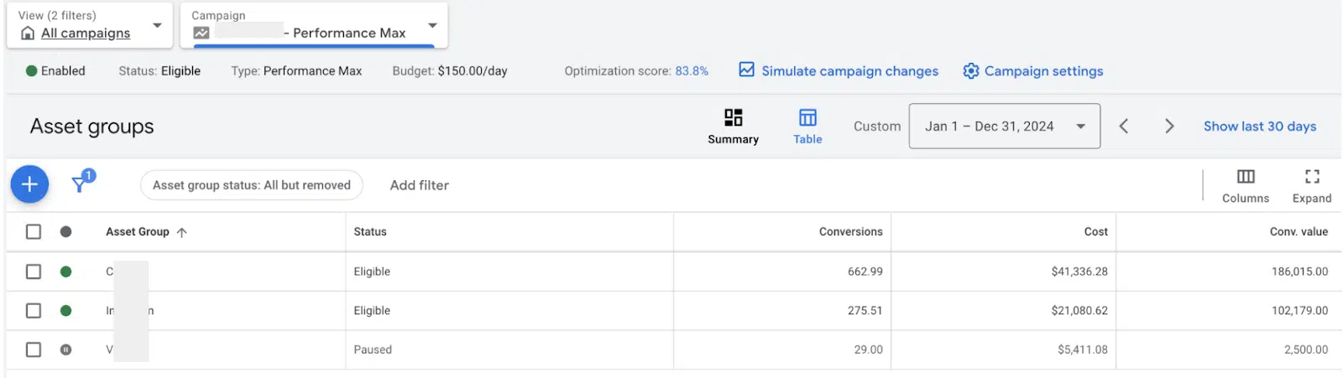The image size is (1343, 378).
Task: Select checkbox for the Paused row
Action: pos(34,350)
